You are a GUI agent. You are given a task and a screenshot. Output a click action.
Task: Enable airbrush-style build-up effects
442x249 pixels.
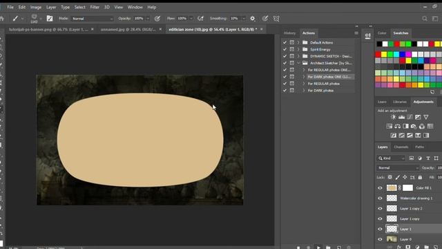coord(201,19)
